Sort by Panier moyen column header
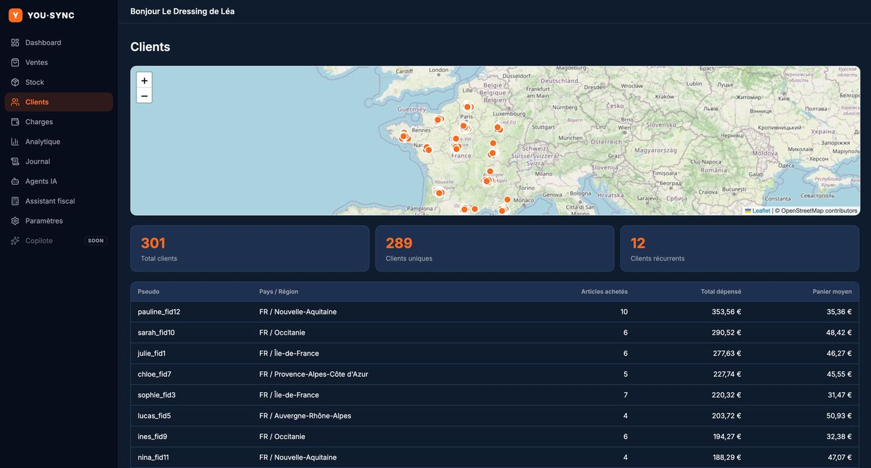The width and height of the screenshot is (871, 468). [832, 291]
